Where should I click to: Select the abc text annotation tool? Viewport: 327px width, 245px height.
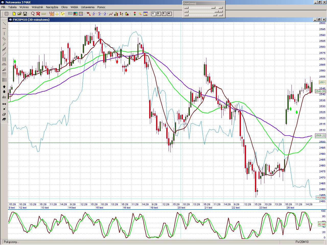pos(4,97)
